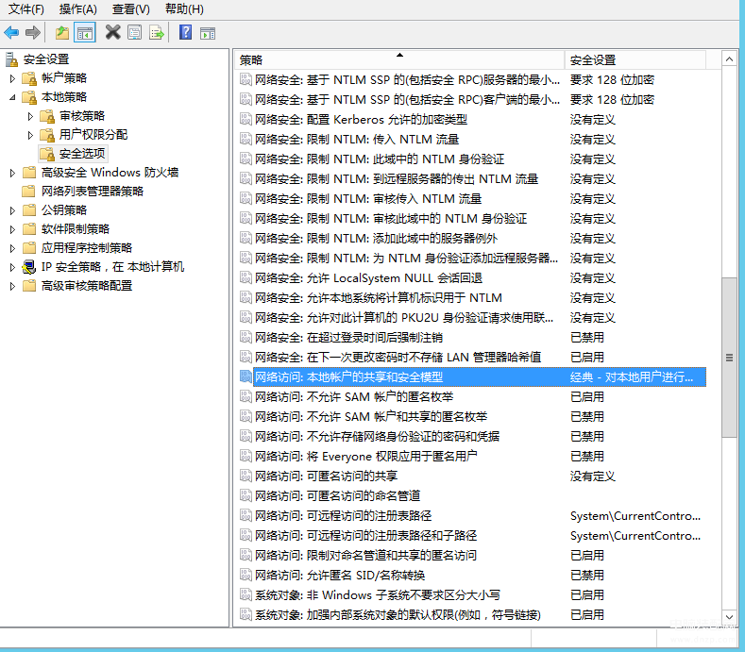Image resolution: width=745 pixels, height=652 pixels.
Task: Click the Back arrow toolbar icon
Action: 11,33
